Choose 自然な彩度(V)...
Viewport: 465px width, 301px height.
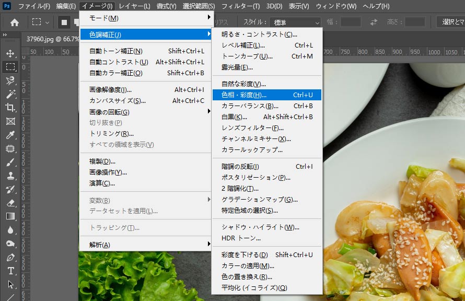(x=267, y=84)
